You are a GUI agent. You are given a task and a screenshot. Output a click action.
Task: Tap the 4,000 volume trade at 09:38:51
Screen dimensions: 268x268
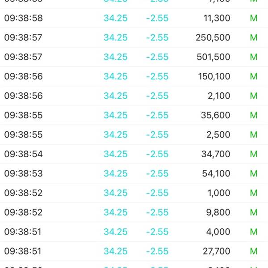(134, 232)
